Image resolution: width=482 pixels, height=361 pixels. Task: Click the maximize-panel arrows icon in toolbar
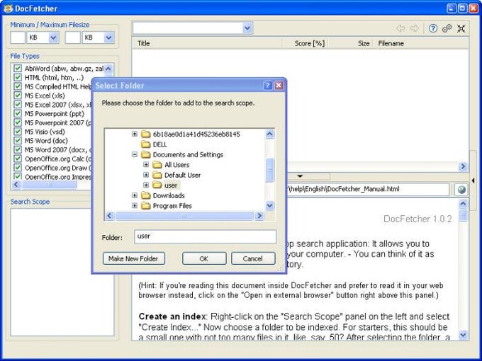pyautogui.click(x=461, y=28)
